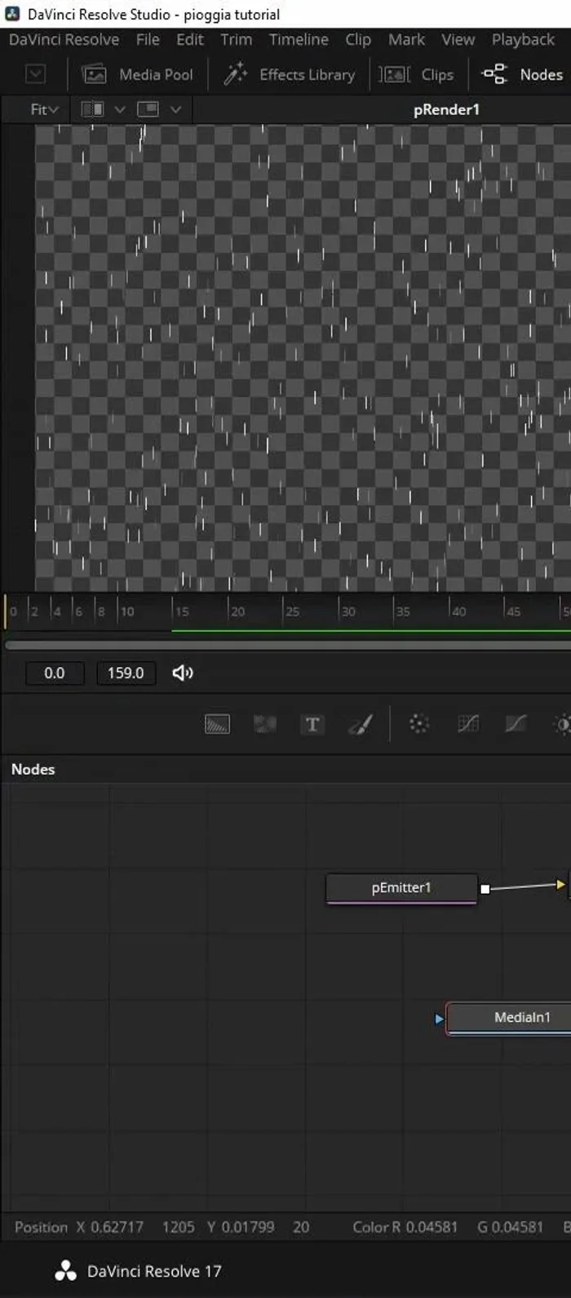The image size is (571, 1298).
Task: Add a Tracker node from toolbar
Action: pos(418,724)
